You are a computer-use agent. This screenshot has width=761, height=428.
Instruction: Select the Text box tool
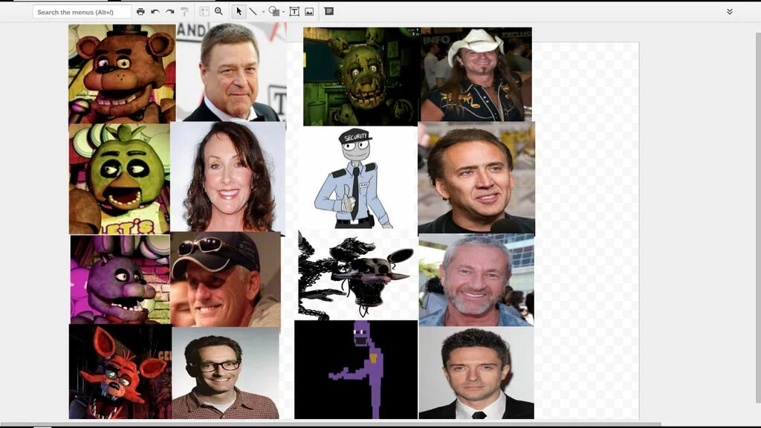coord(294,12)
